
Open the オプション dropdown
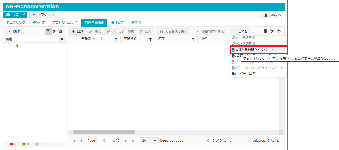tap(43, 15)
